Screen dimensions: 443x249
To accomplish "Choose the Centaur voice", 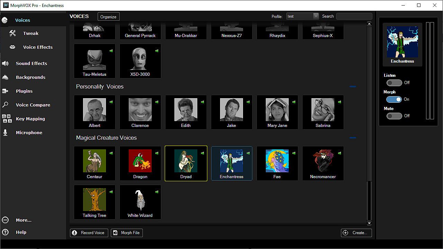I will coord(94,161).
